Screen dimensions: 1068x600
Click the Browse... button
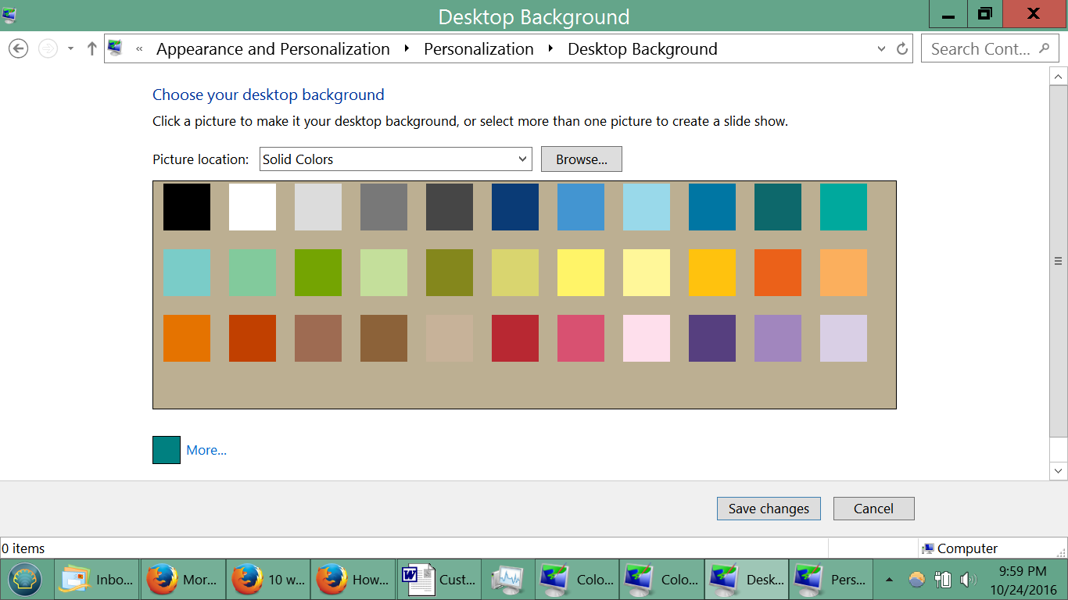coord(581,159)
